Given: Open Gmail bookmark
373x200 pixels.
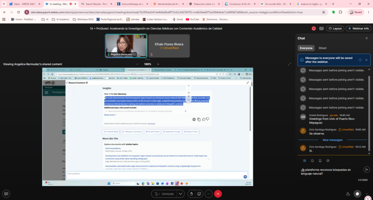Looking at the screenshot, I should pos(178,20).
